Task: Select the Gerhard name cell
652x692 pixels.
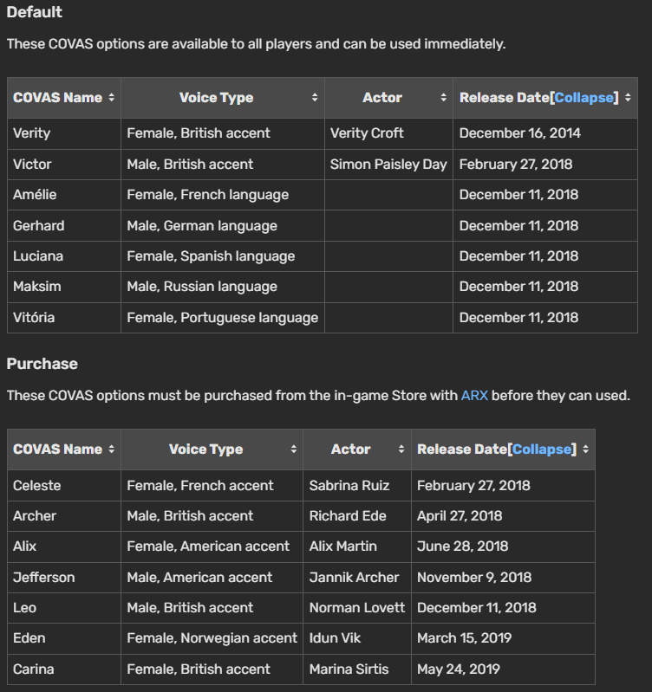Action: (64, 225)
